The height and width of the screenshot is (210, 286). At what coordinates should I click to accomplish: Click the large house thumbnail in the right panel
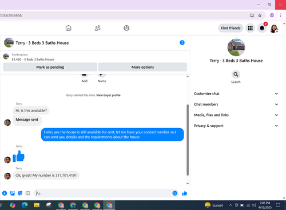click(236, 47)
